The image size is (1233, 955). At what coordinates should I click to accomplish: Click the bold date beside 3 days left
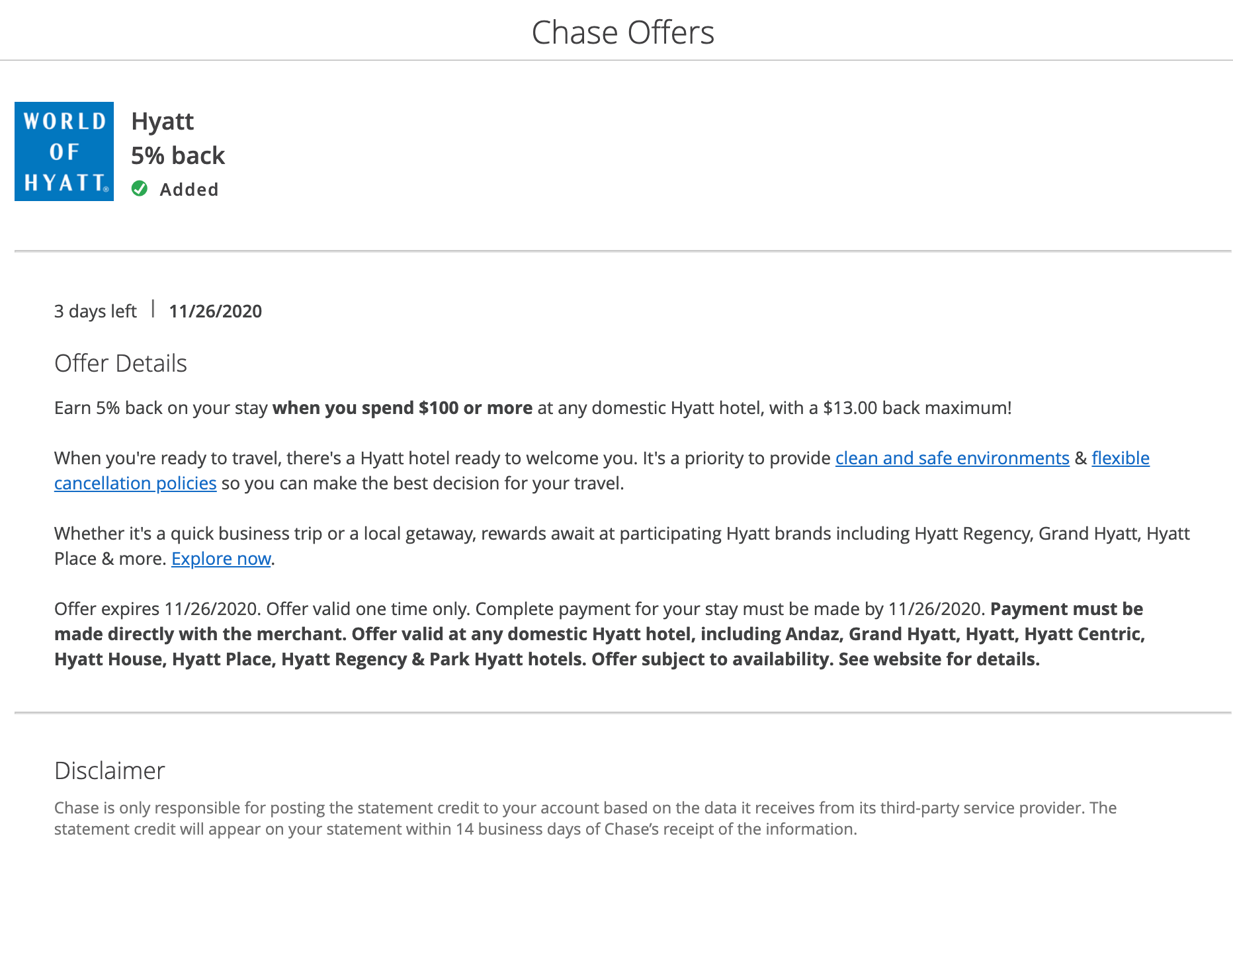coord(216,311)
